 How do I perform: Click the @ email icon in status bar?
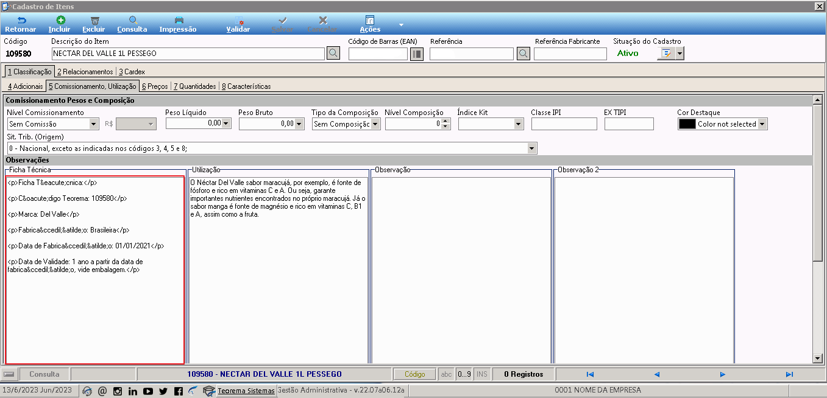(102, 391)
